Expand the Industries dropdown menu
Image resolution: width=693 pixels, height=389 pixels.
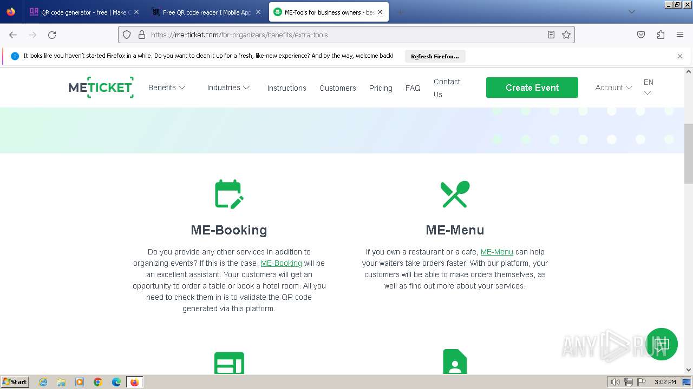click(228, 88)
